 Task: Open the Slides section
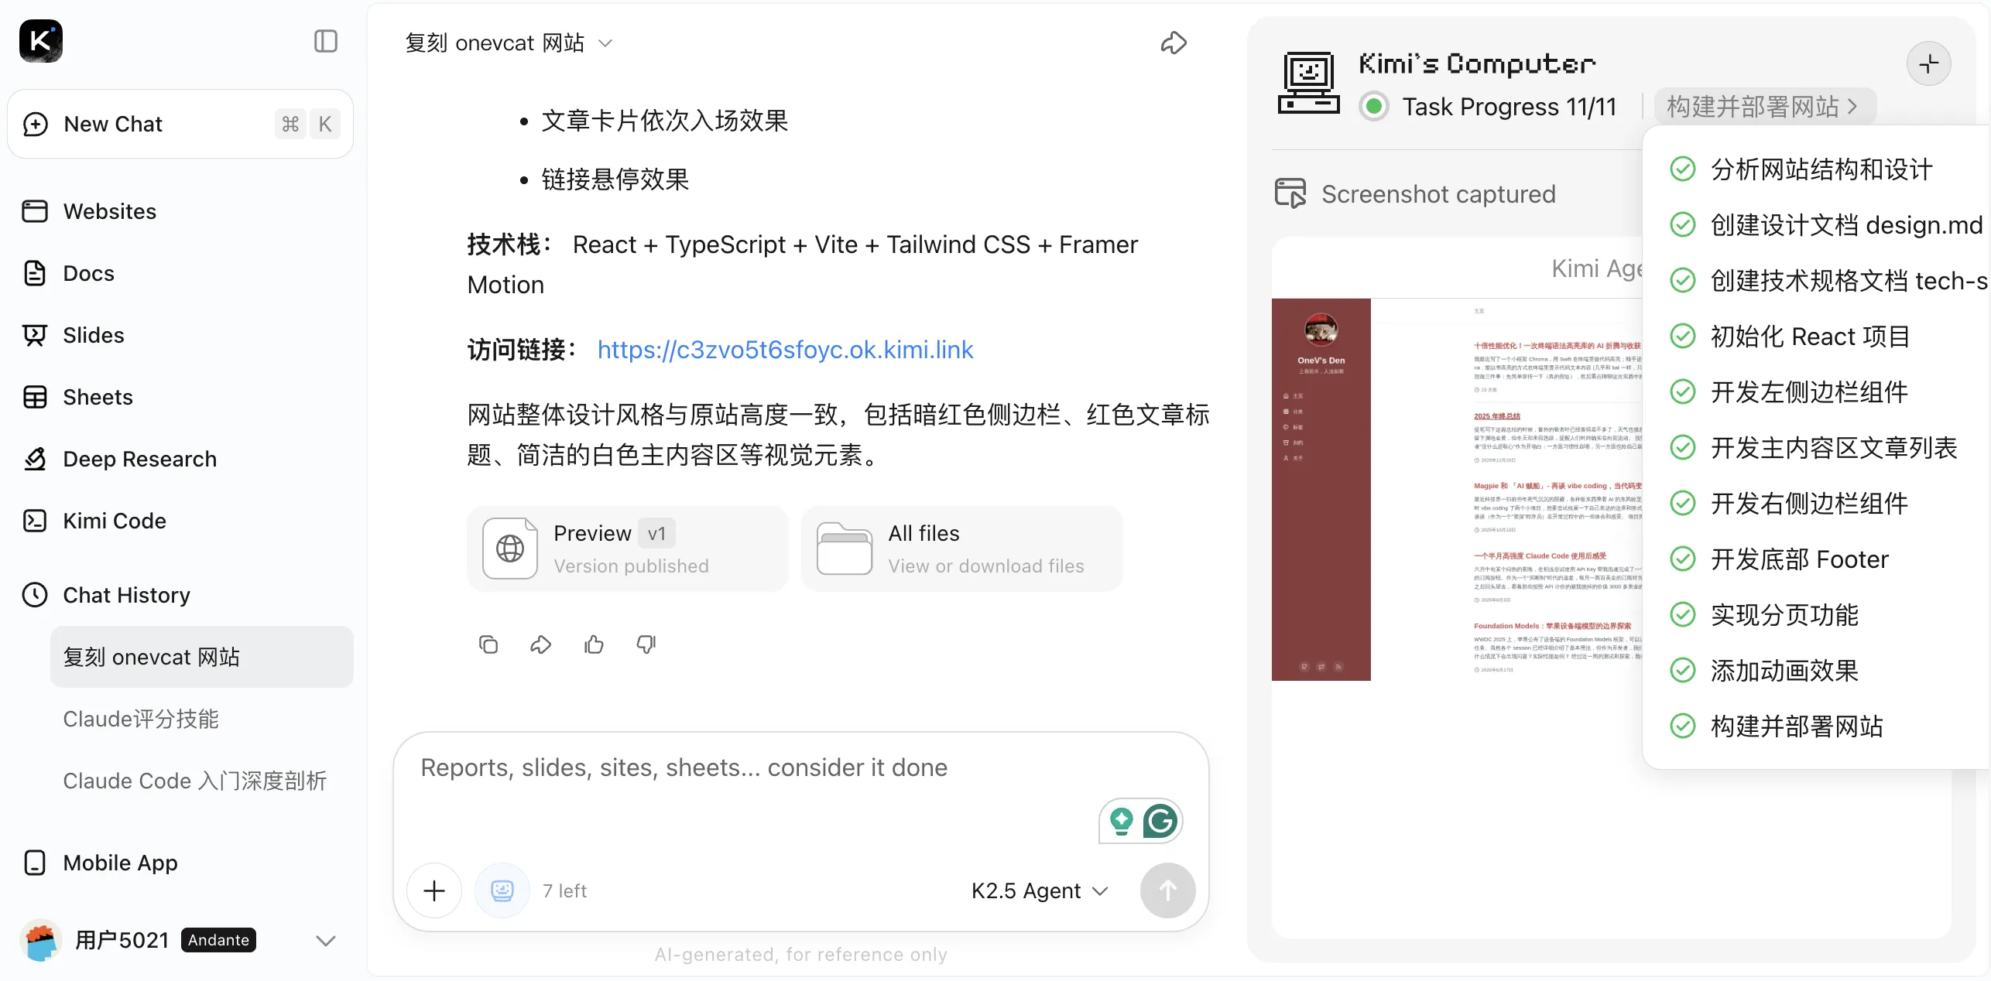pos(93,335)
